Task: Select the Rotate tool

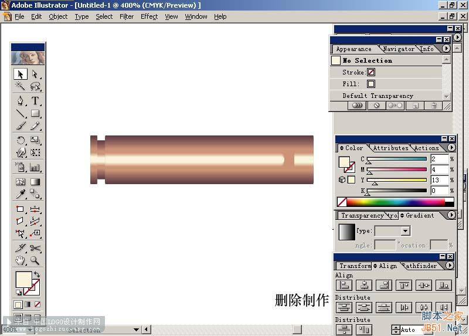Action: click(21, 140)
